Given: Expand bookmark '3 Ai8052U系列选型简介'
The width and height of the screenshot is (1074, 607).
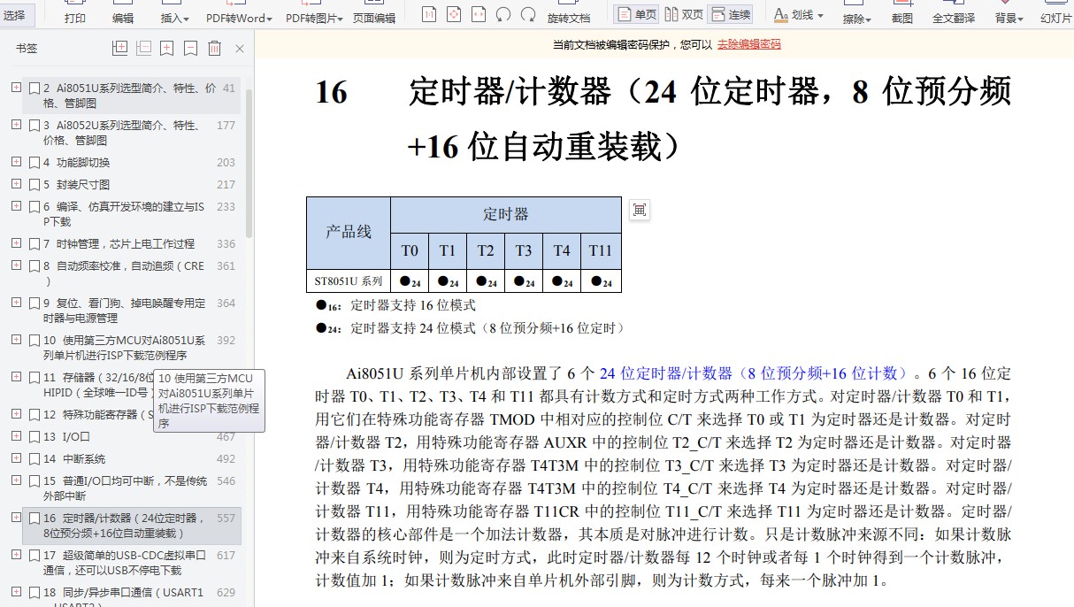Looking at the screenshot, I should pyautogui.click(x=16, y=125).
